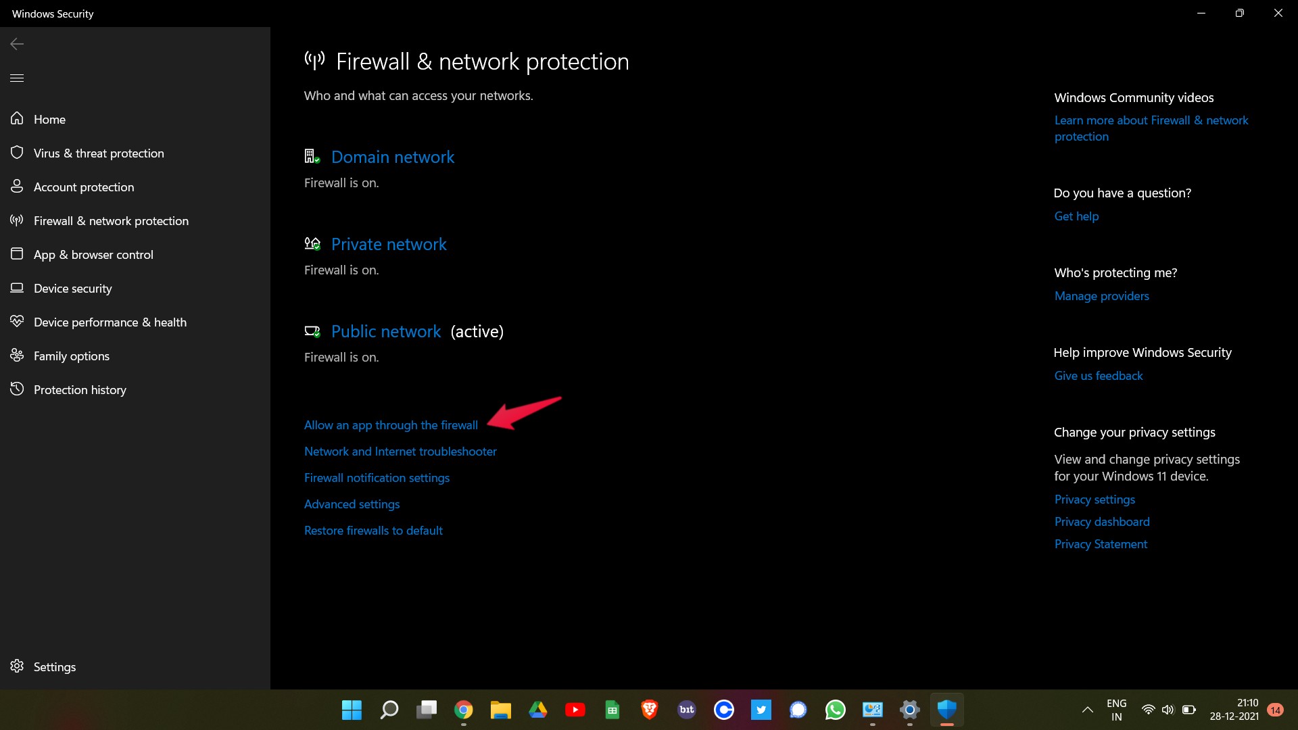Click the Protection history icon
This screenshot has height=730, width=1298.
point(16,389)
